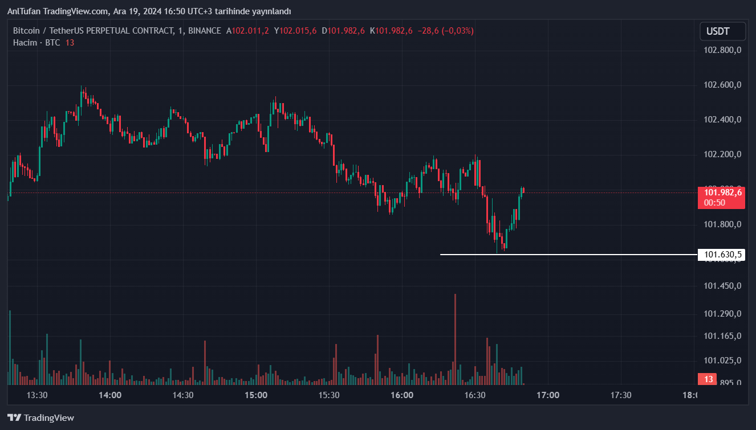This screenshot has height=430, width=756.
Task: Click the TradingView logo icon
Action: point(14,417)
